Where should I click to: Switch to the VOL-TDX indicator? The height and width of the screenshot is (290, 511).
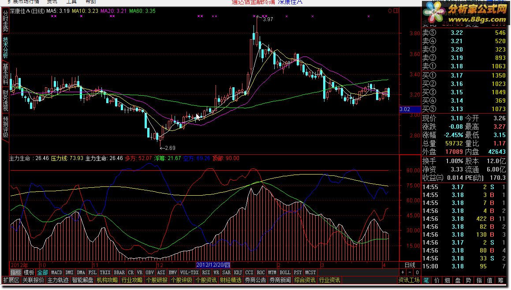pyautogui.click(x=189, y=272)
